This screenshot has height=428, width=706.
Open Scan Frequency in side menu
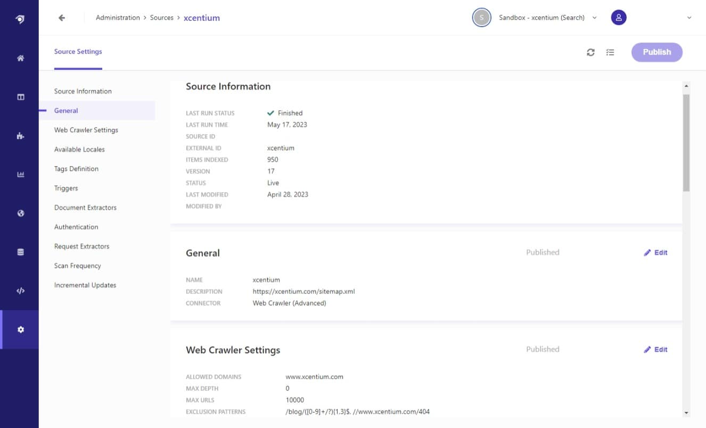(x=77, y=266)
